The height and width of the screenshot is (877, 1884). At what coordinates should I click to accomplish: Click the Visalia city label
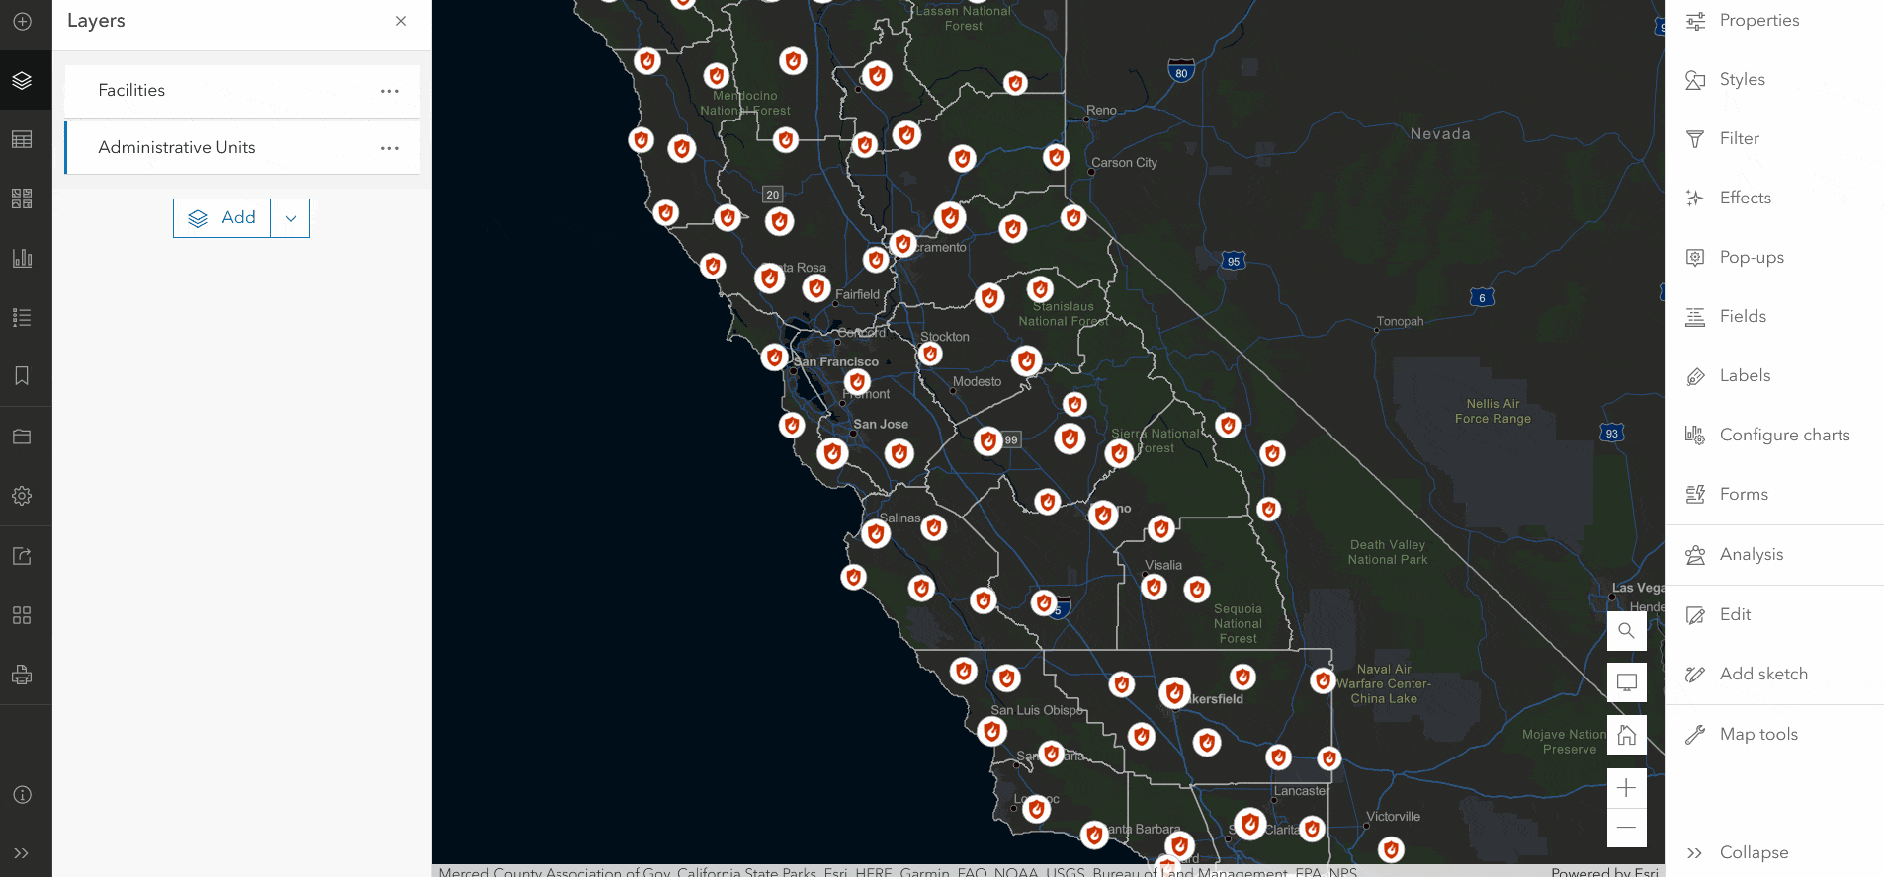(x=1163, y=566)
